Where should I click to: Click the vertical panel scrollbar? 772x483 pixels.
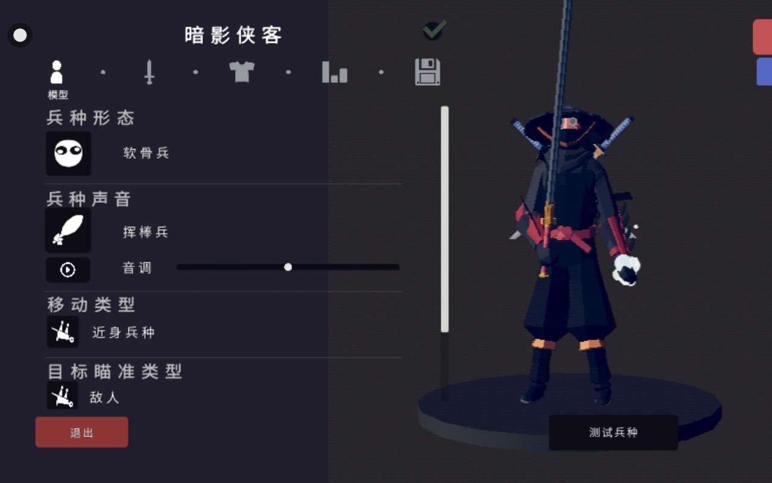tap(445, 219)
